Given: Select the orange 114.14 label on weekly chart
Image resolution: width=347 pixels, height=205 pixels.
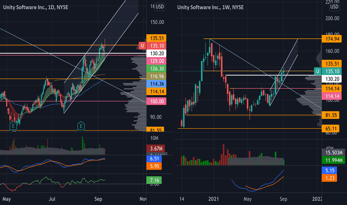Looking at the screenshot, I should pyautogui.click(x=332, y=89).
